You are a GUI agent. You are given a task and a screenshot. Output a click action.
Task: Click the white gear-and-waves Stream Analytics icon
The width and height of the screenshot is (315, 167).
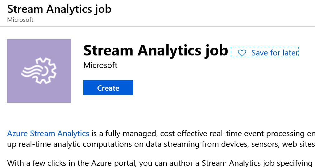39,71
